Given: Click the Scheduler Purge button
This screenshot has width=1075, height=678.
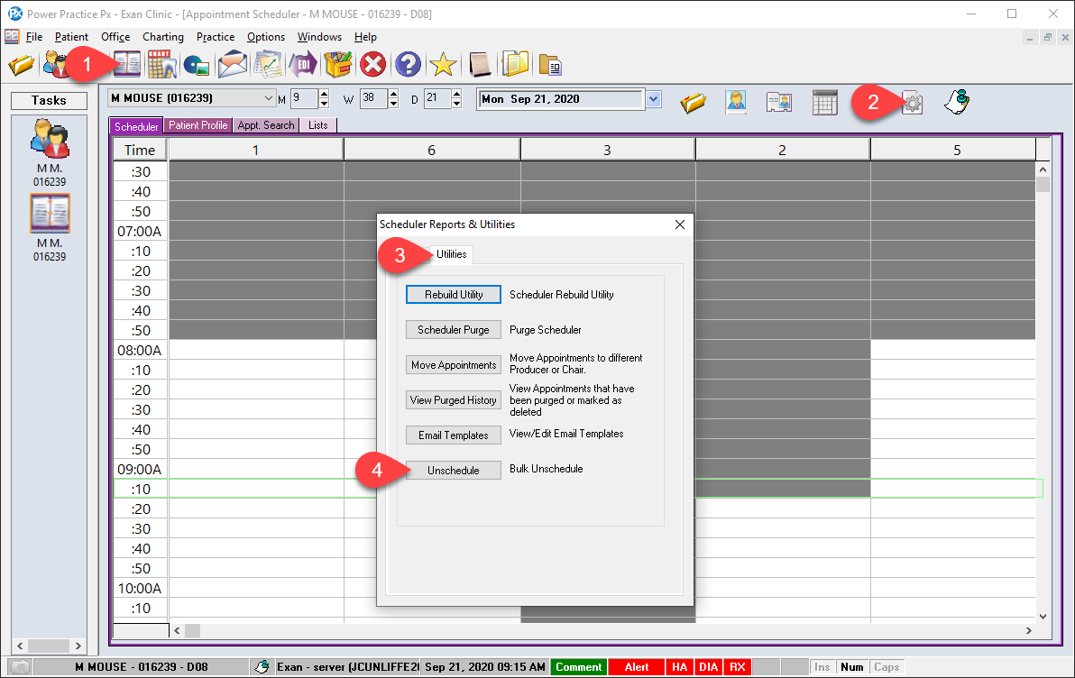Looking at the screenshot, I should [453, 330].
